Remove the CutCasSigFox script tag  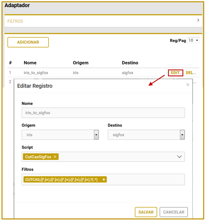(55, 157)
